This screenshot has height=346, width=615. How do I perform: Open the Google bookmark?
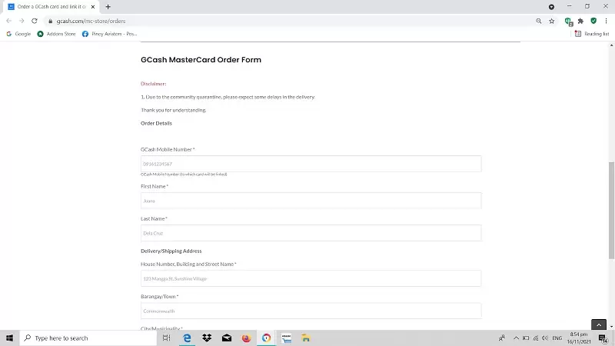click(x=18, y=34)
